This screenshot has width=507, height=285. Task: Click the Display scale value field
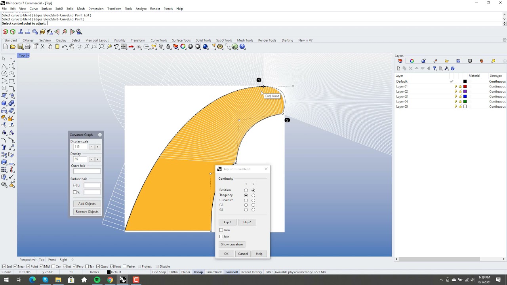tap(80, 147)
